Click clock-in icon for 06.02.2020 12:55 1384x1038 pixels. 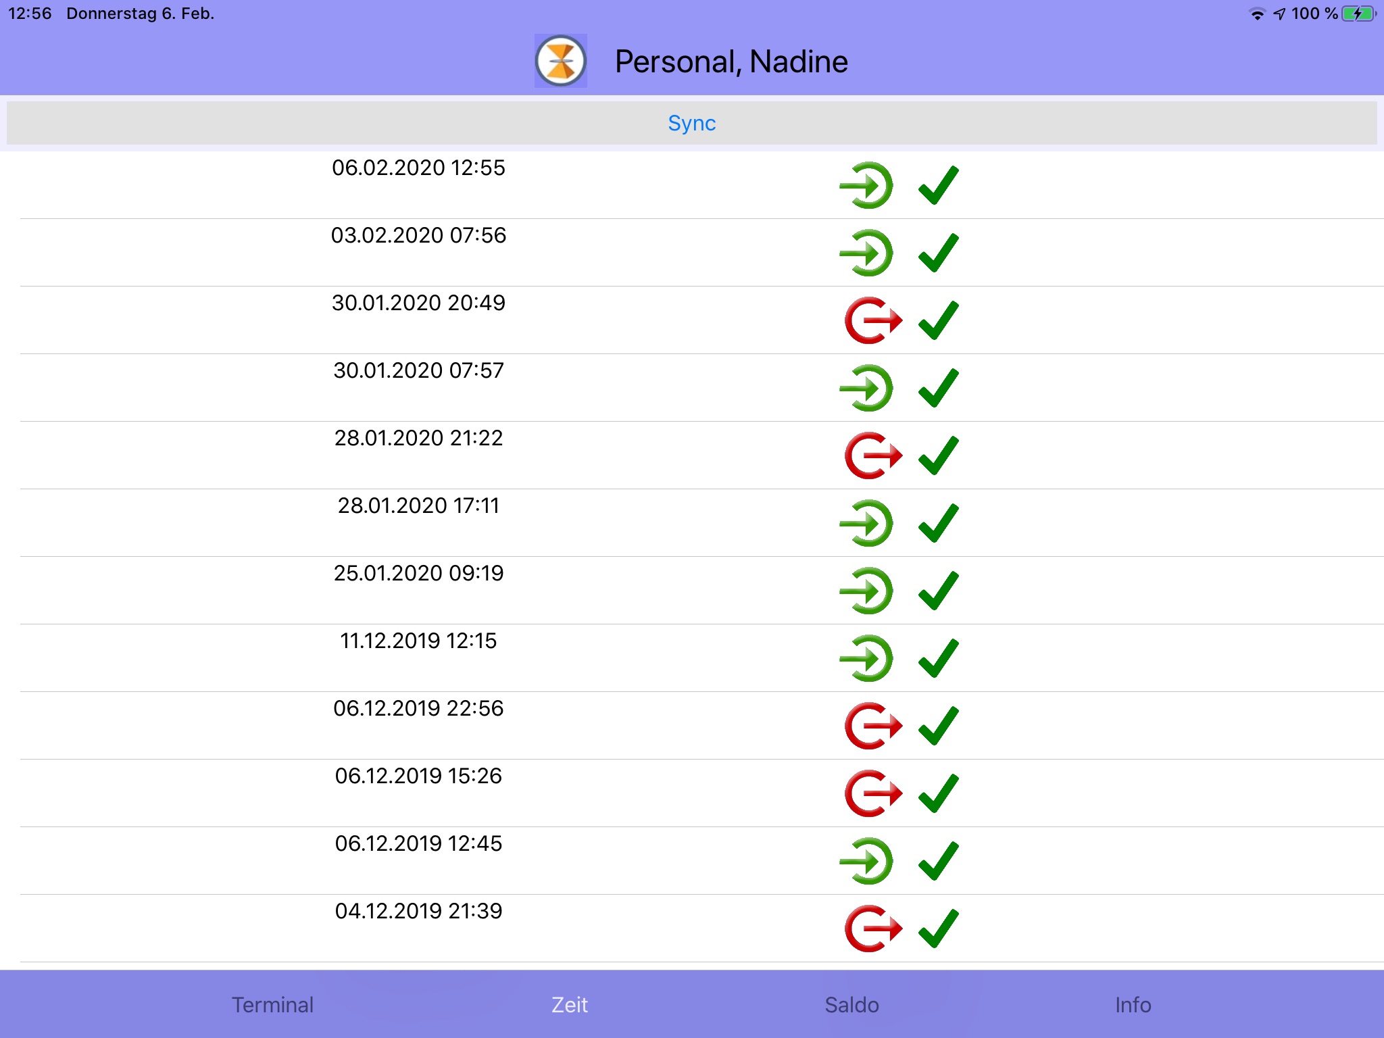tap(866, 185)
